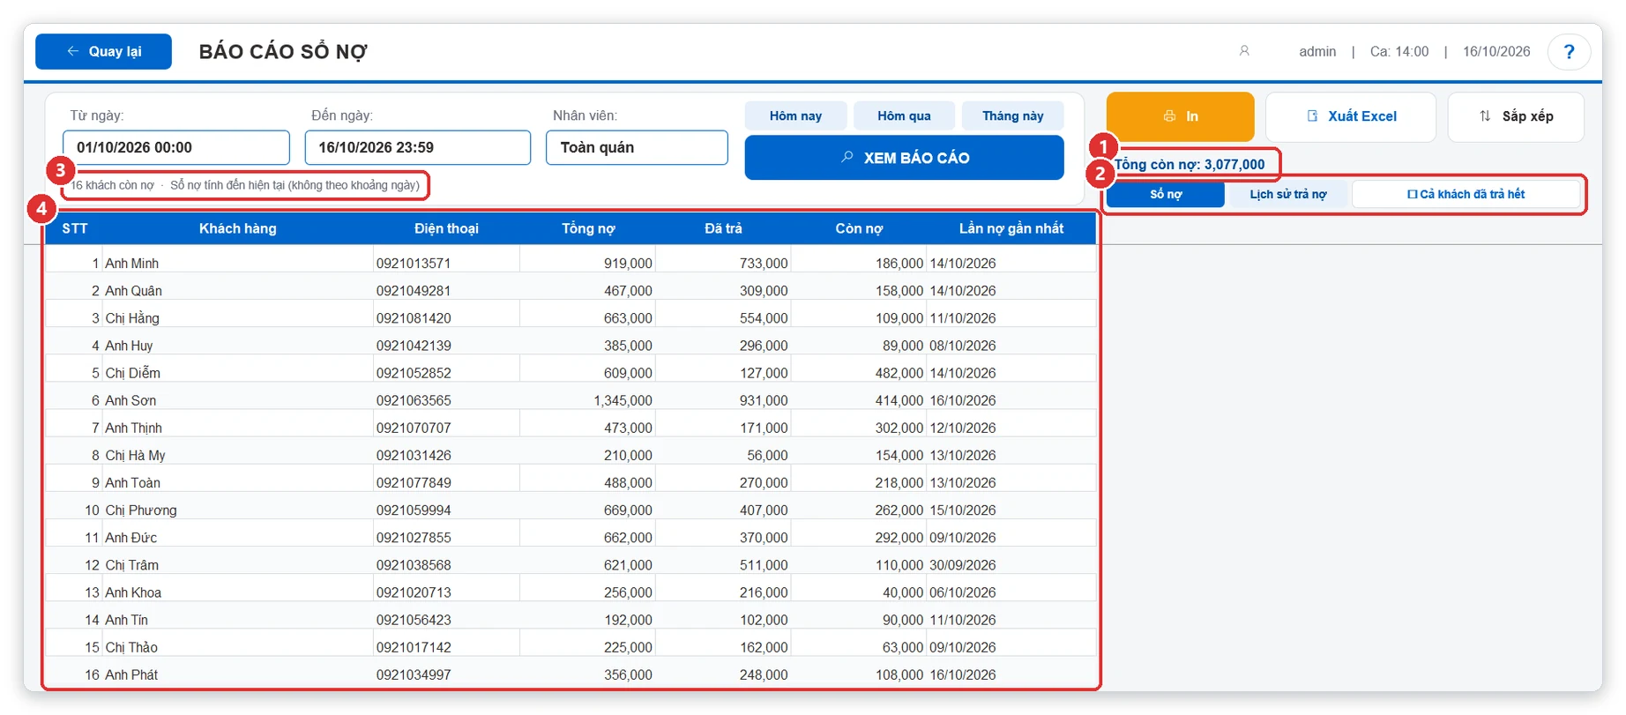
Task: Select the customer name Chị Hà My
Action: (135, 455)
